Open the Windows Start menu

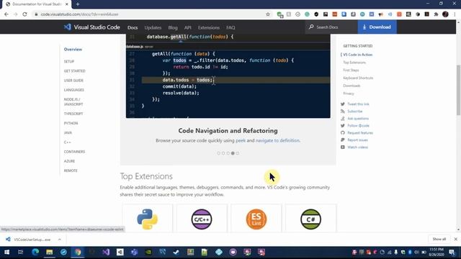6,252
